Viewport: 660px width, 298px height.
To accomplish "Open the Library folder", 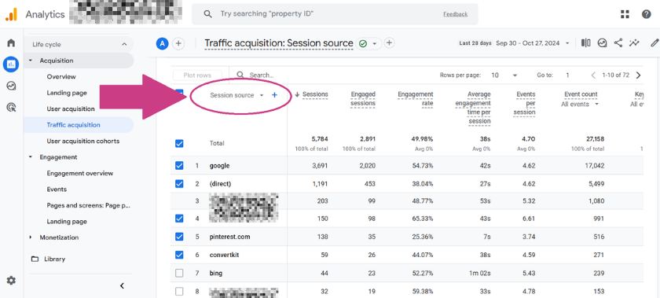I will click(x=49, y=259).
